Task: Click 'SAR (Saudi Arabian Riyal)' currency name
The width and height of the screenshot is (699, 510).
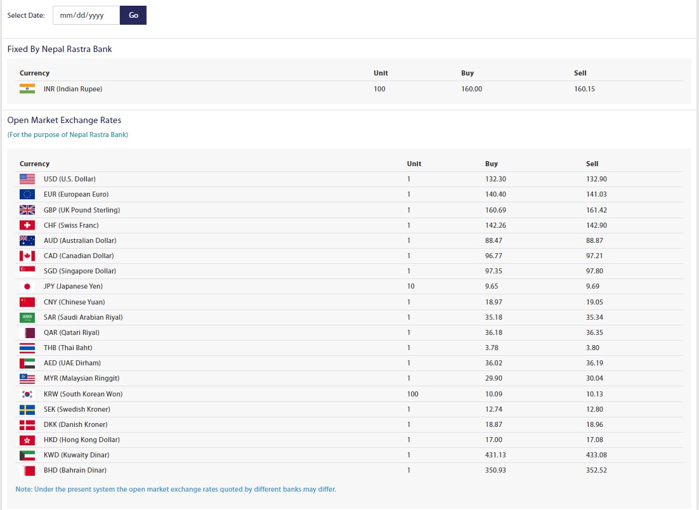Action: tap(83, 317)
